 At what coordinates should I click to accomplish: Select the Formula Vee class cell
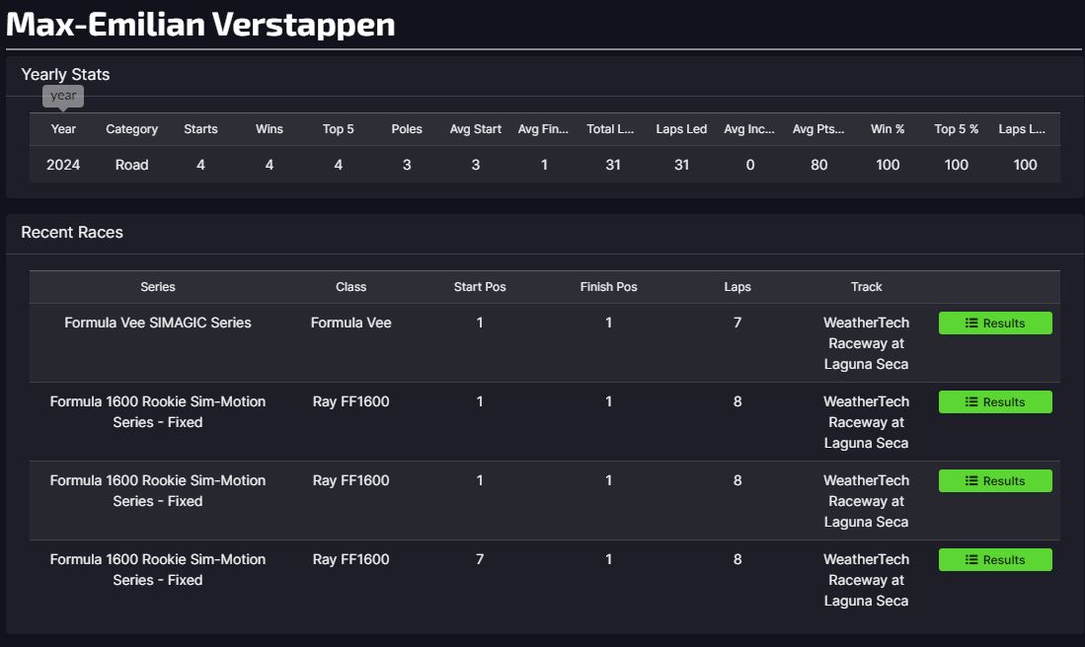[x=350, y=323]
